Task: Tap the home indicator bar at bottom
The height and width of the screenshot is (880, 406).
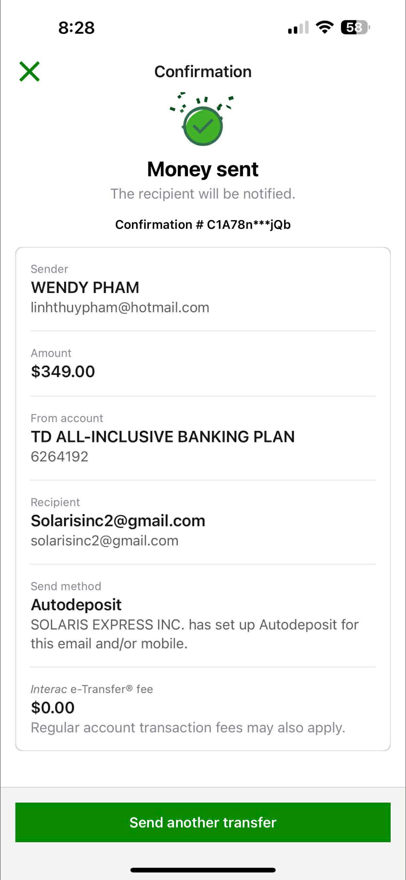Action: 203,870
